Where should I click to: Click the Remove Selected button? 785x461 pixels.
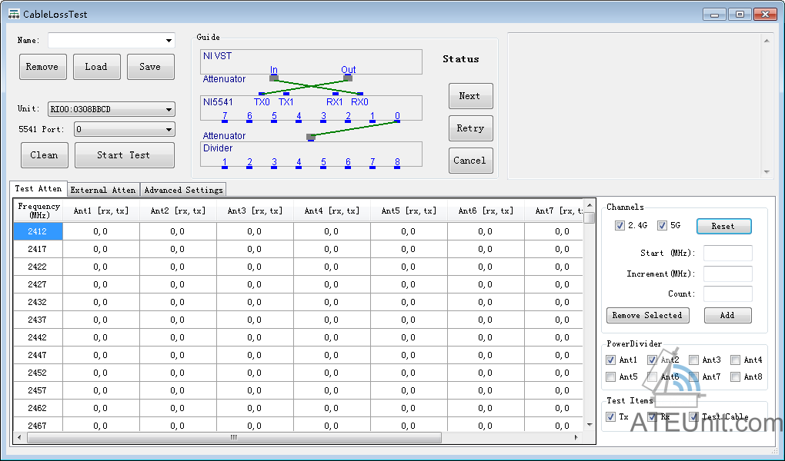point(647,315)
